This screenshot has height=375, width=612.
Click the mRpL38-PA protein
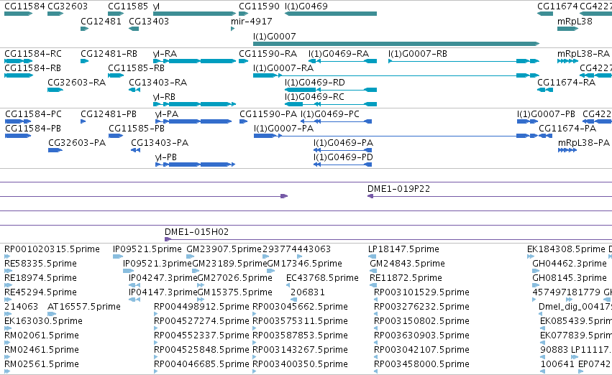pyautogui.click(x=567, y=150)
